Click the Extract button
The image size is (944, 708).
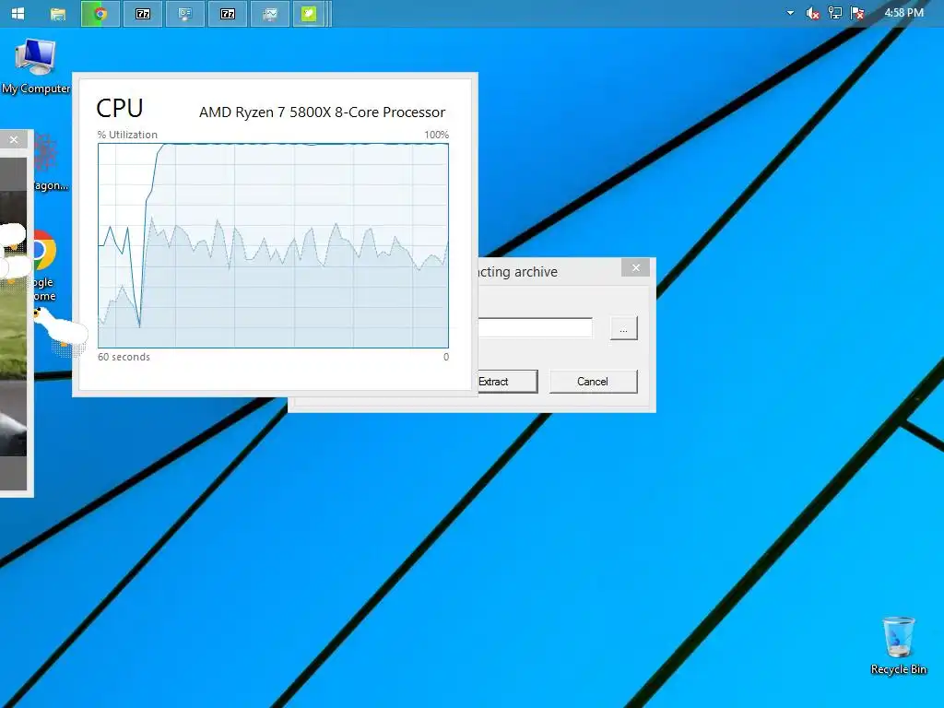point(507,382)
